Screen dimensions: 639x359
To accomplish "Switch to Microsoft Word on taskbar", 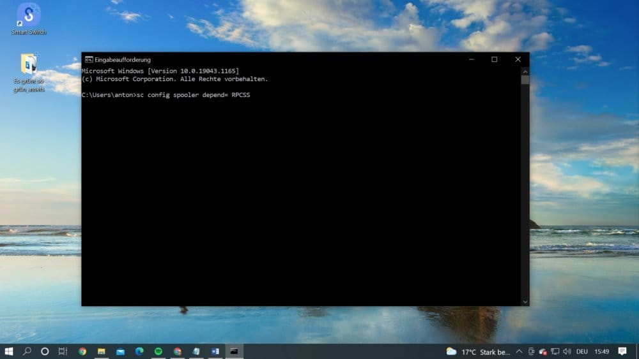I will pos(215,351).
